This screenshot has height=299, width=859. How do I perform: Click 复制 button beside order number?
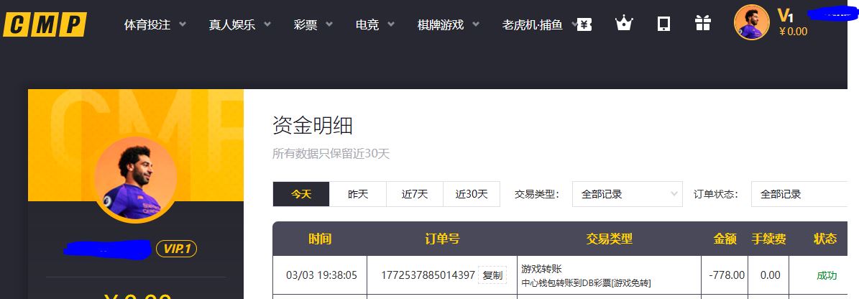pyautogui.click(x=492, y=275)
